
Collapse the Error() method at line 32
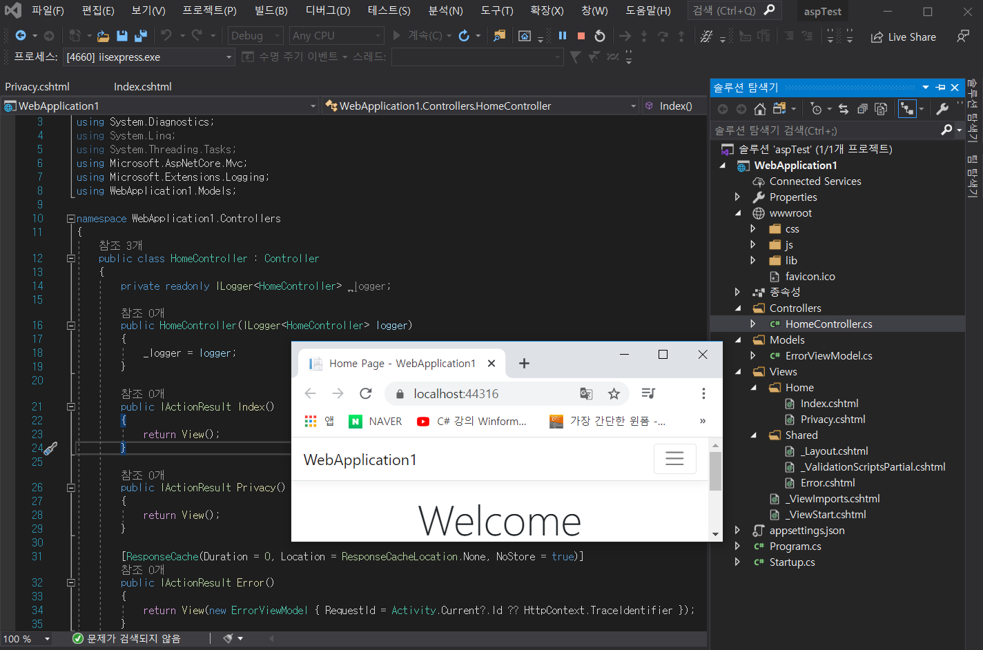click(x=70, y=583)
